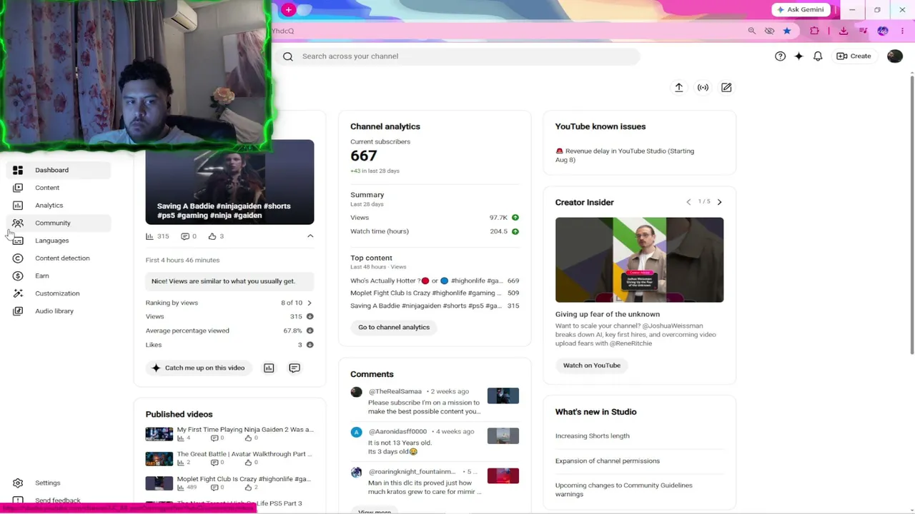
Task: Open the Revenue delay known issue link
Action: [625, 155]
